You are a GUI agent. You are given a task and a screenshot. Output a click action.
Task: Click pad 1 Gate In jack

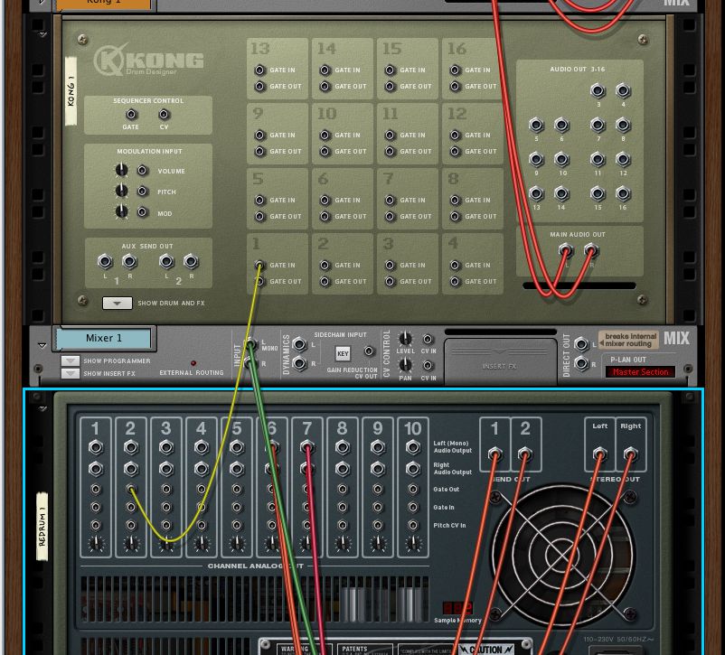[x=259, y=265]
